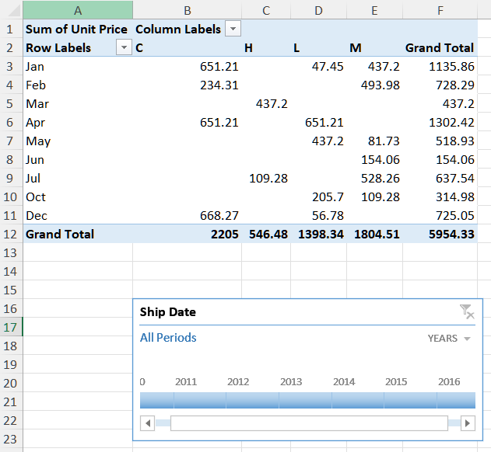Click the Ship Date timeline title
Image resolution: width=491 pixels, height=452 pixels.
tap(167, 312)
